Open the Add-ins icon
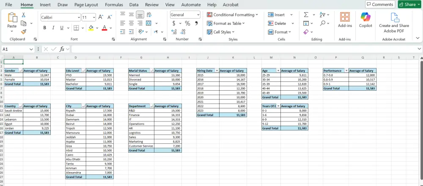This screenshot has height=186, width=423. pyautogui.click(x=345, y=17)
